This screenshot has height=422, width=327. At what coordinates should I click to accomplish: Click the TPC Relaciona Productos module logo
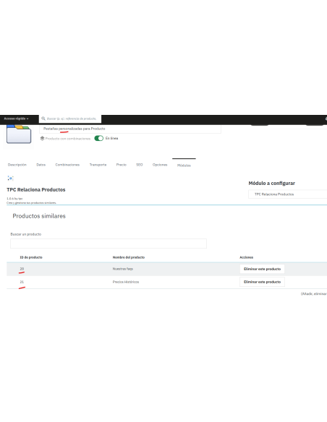10,178
